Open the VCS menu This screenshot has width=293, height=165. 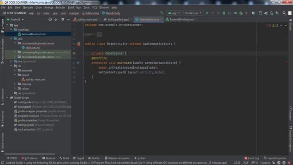pyautogui.click(x=94, y=7)
